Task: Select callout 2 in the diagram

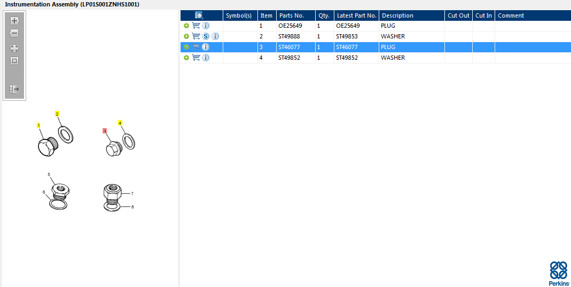Action: coord(57,114)
